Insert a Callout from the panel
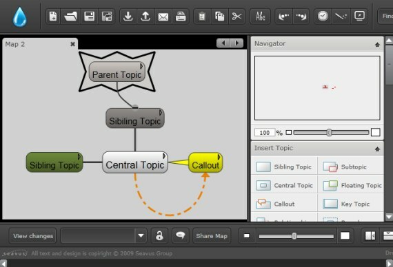The height and width of the screenshot is (267, 393). click(x=284, y=204)
